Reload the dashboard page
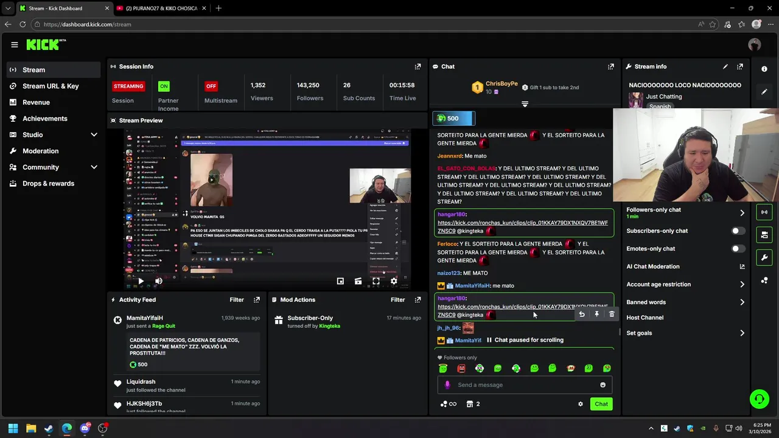This screenshot has height=438, width=779. [x=23, y=24]
